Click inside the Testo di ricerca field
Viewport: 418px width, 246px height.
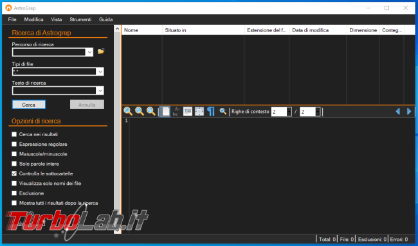(x=55, y=91)
